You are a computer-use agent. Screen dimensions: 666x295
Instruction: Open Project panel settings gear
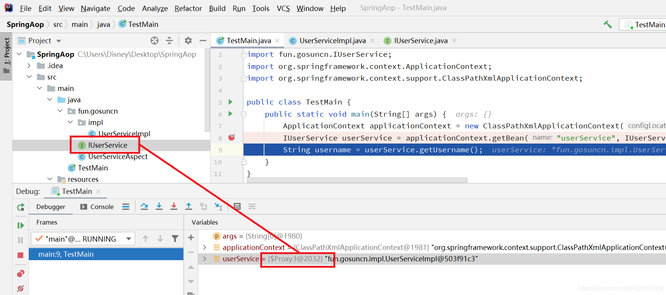(x=188, y=41)
